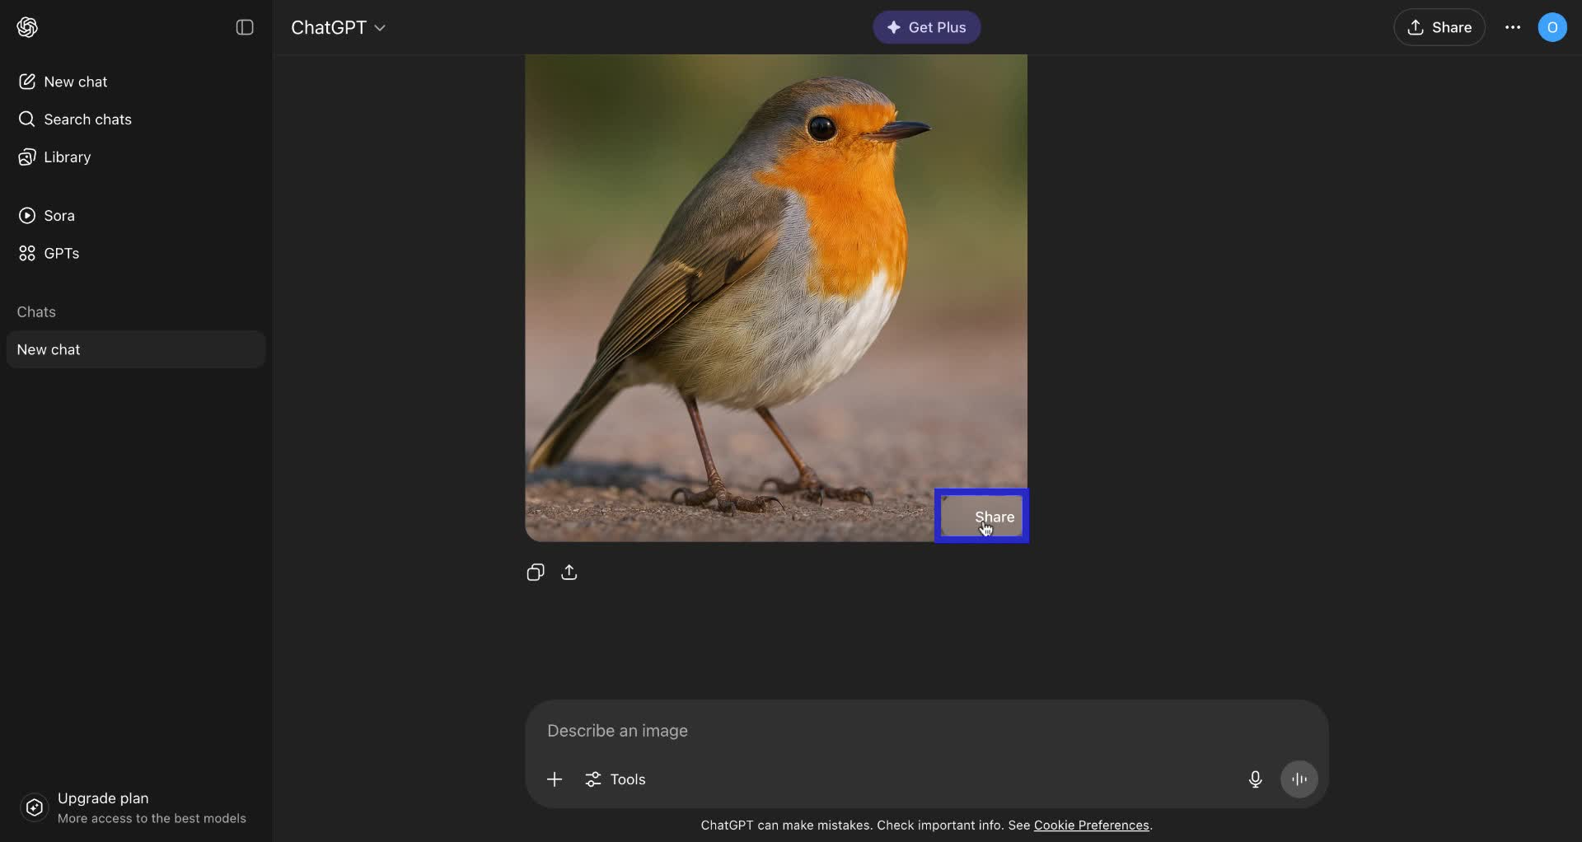The height and width of the screenshot is (842, 1582).
Task: Open Search chats
Action: pyautogui.click(x=85, y=119)
